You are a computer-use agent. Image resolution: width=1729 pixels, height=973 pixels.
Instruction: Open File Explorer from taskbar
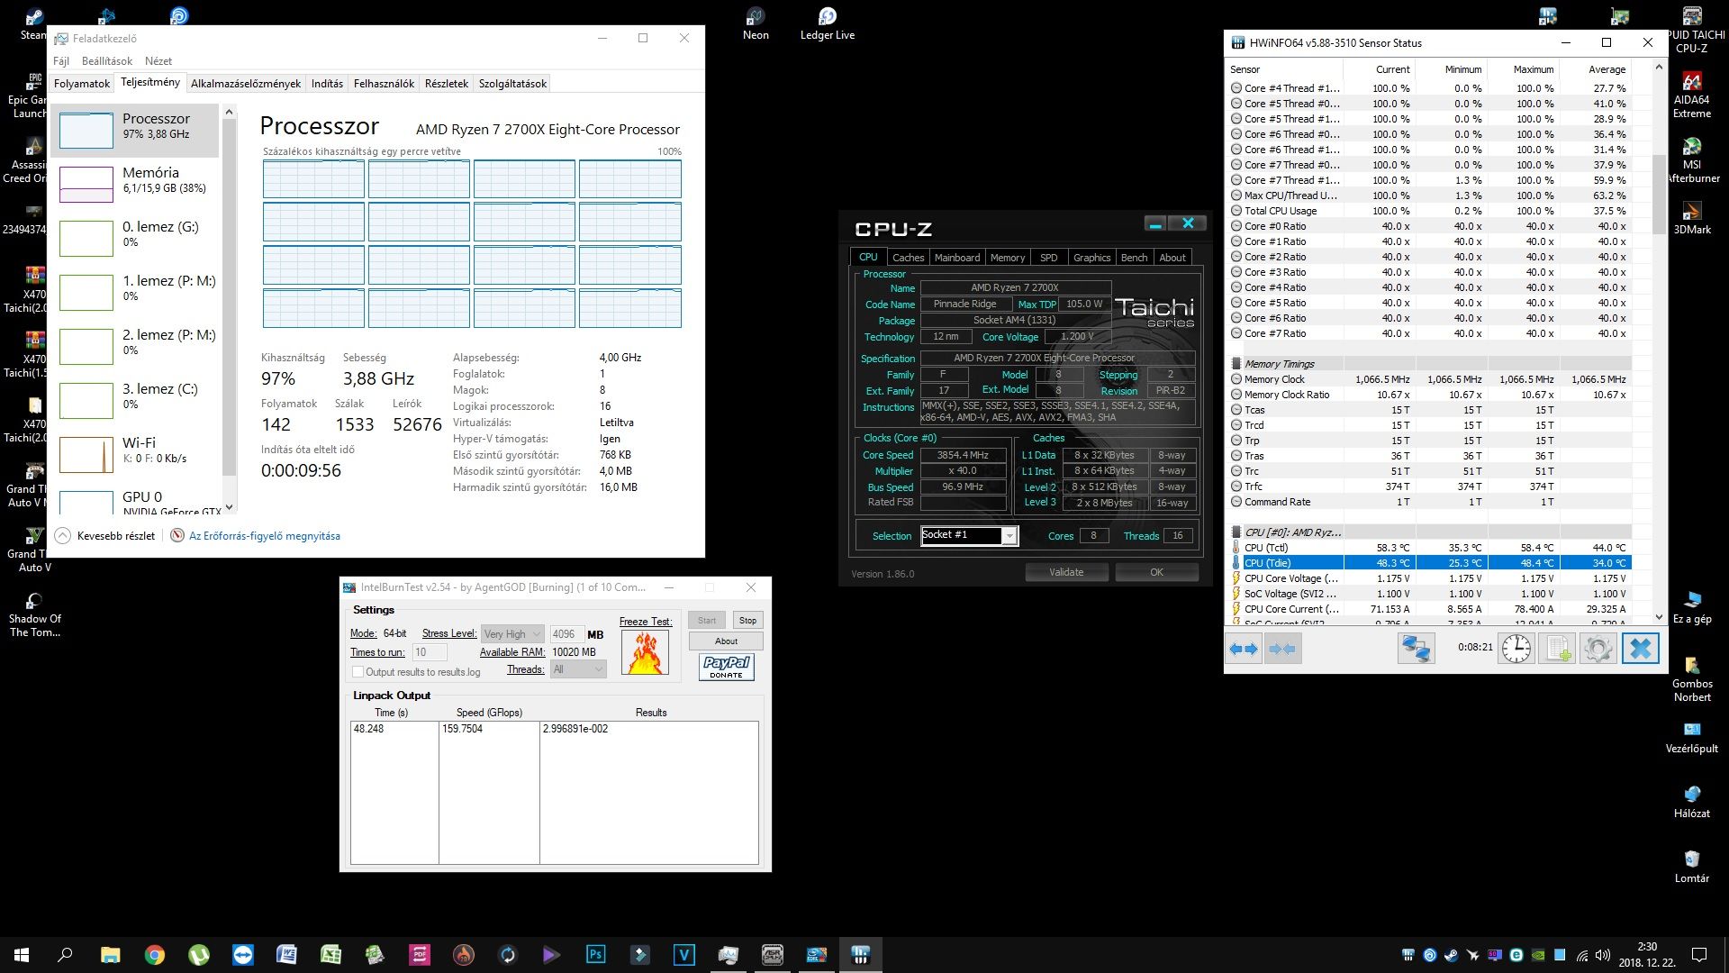coord(110,955)
